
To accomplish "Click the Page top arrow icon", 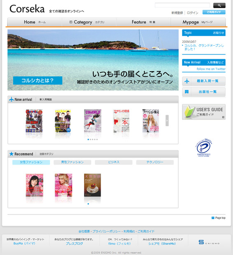I will (213, 218).
